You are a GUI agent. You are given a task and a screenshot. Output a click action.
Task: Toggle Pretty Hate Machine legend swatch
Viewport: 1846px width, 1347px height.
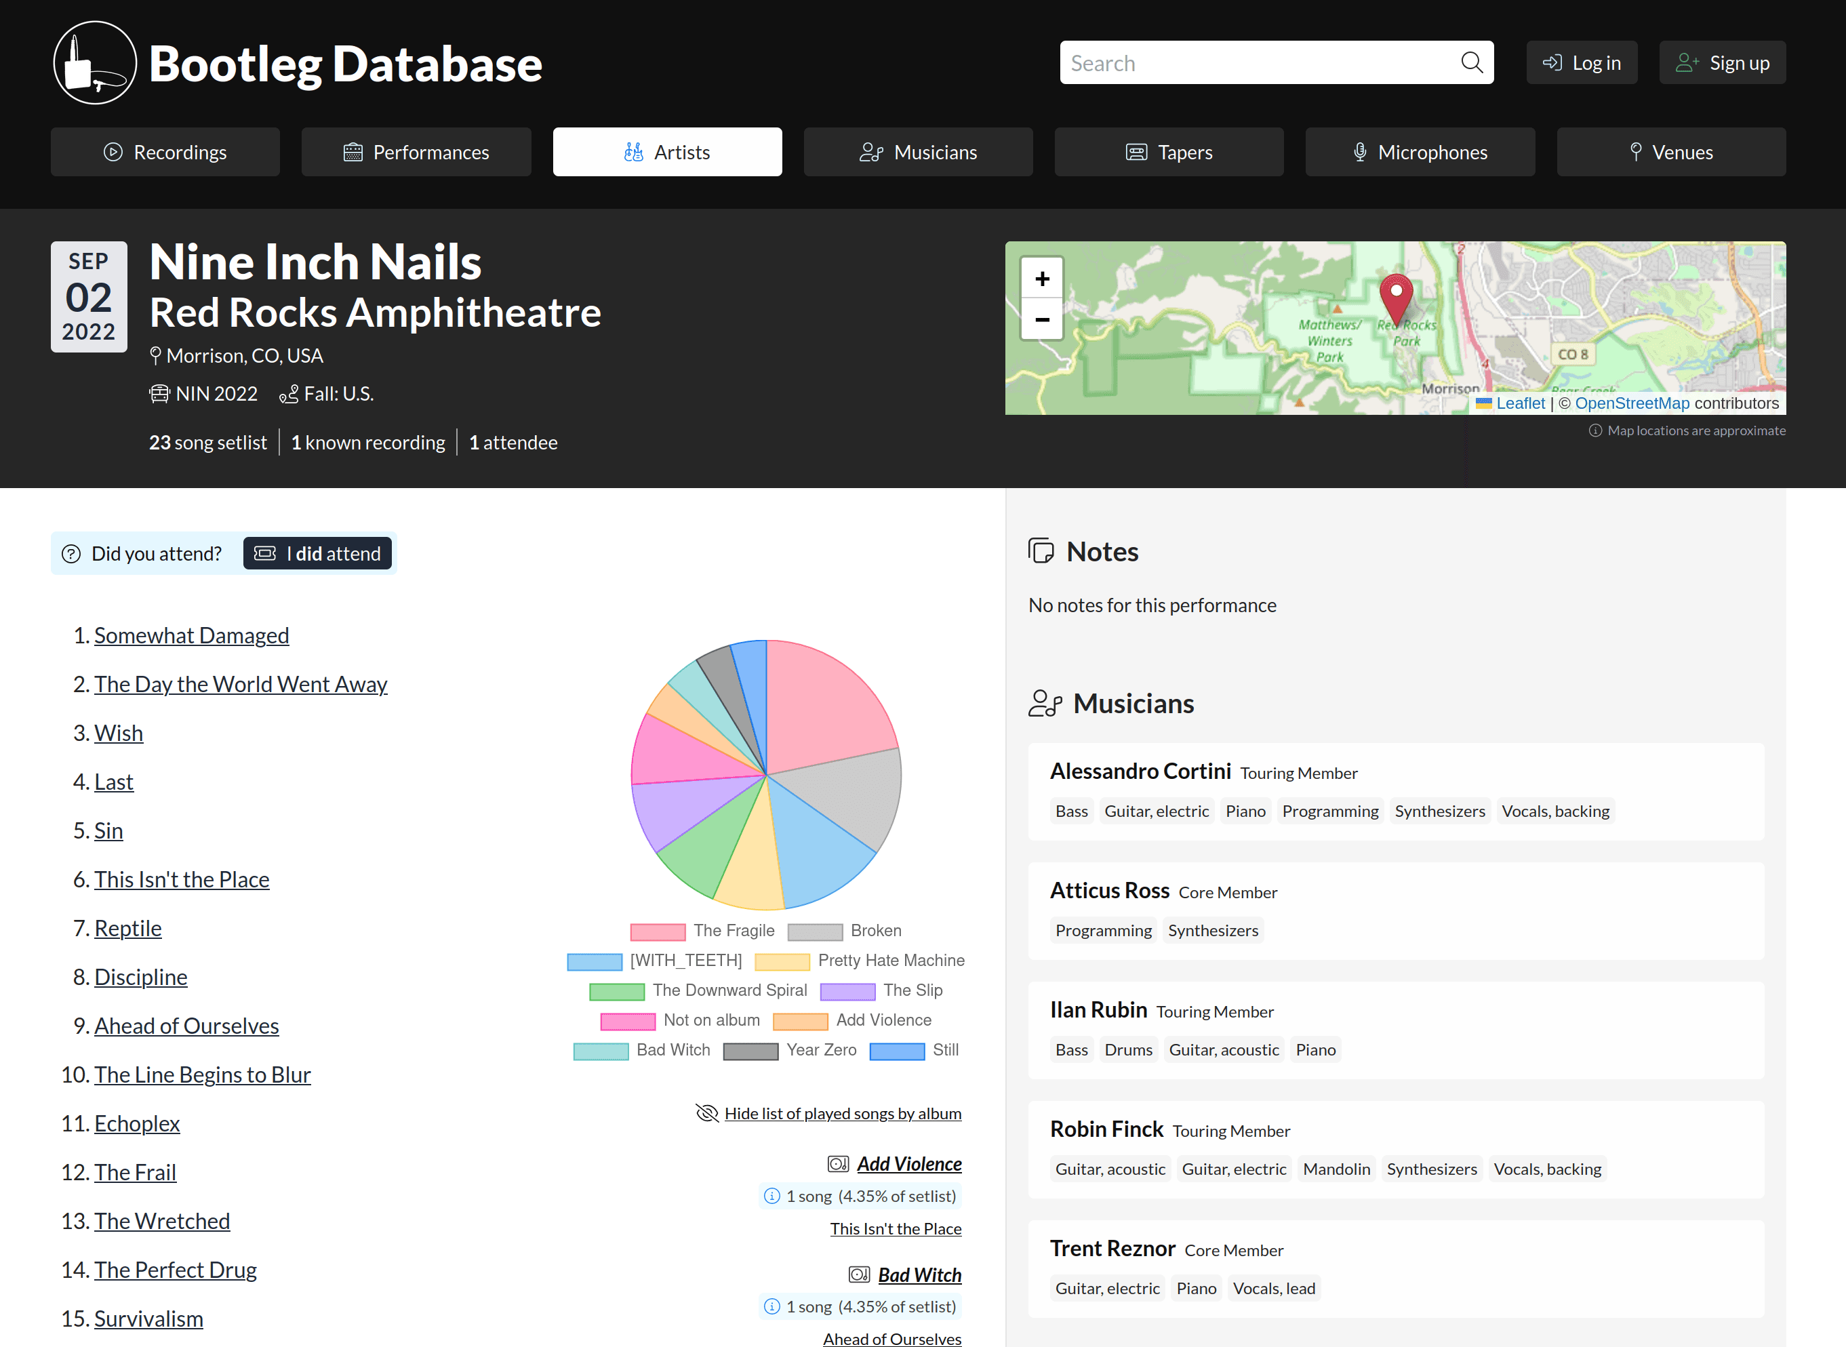783,961
